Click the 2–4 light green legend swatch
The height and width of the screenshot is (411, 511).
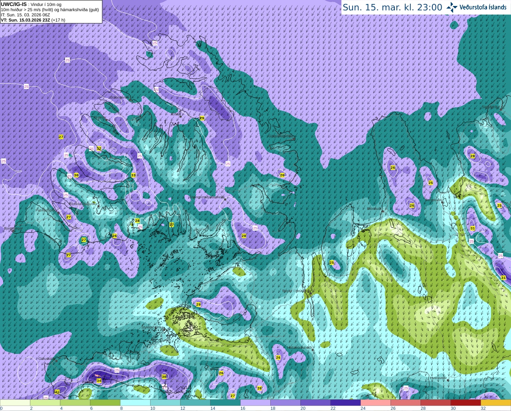point(45,403)
